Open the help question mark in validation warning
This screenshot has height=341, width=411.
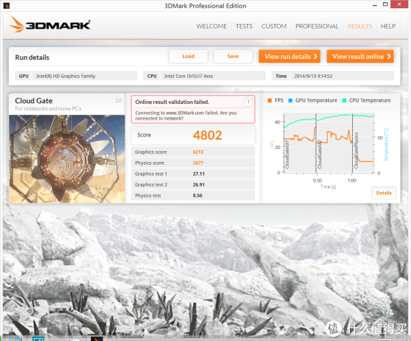[x=248, y=102]
